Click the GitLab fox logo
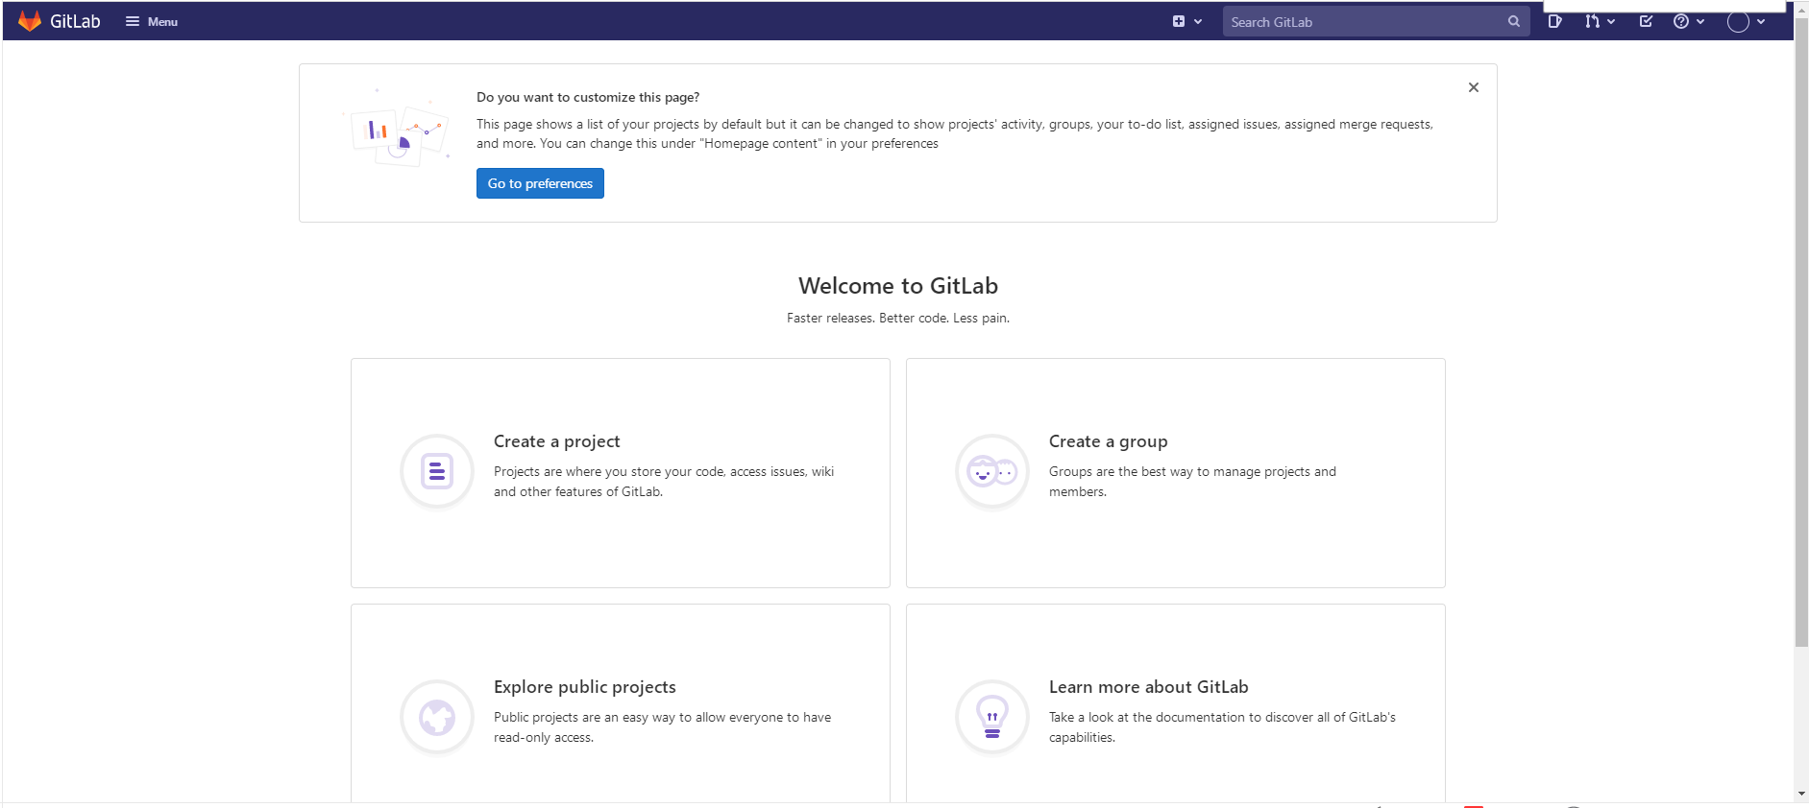 pyautogui.click(x=30, y=21)
